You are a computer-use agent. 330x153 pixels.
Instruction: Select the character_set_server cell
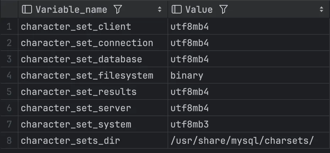(x=76, y=108)
